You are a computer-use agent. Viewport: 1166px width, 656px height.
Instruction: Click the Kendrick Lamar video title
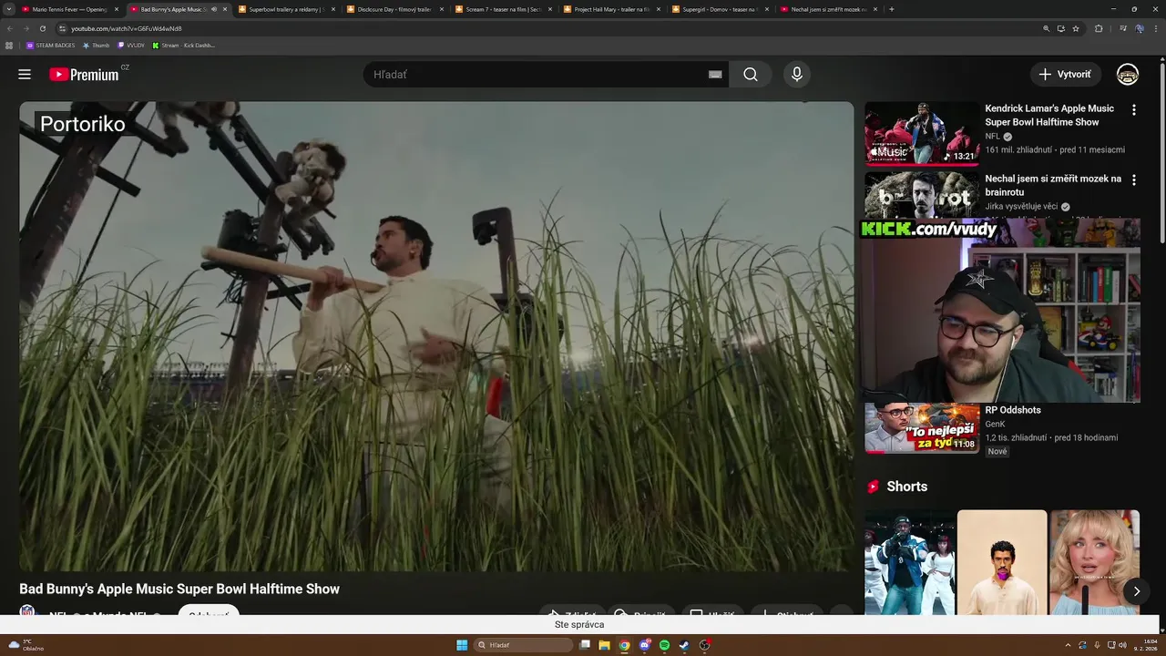coord(1049,116)
